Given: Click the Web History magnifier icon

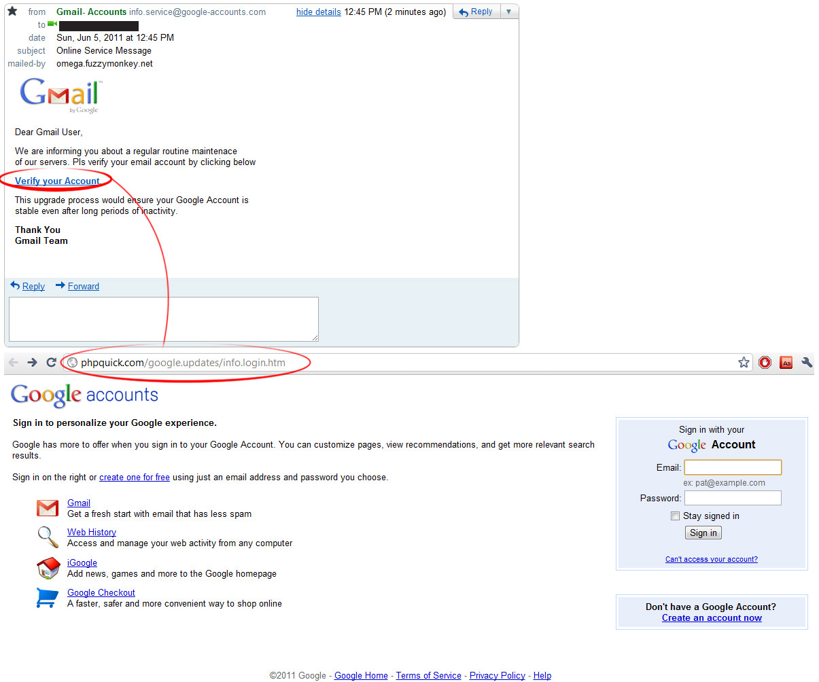Looking at the screenshot, I should tap(48, 537).
